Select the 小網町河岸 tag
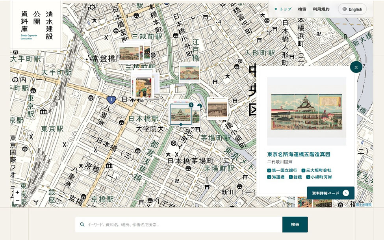 [x=319, y=177]
